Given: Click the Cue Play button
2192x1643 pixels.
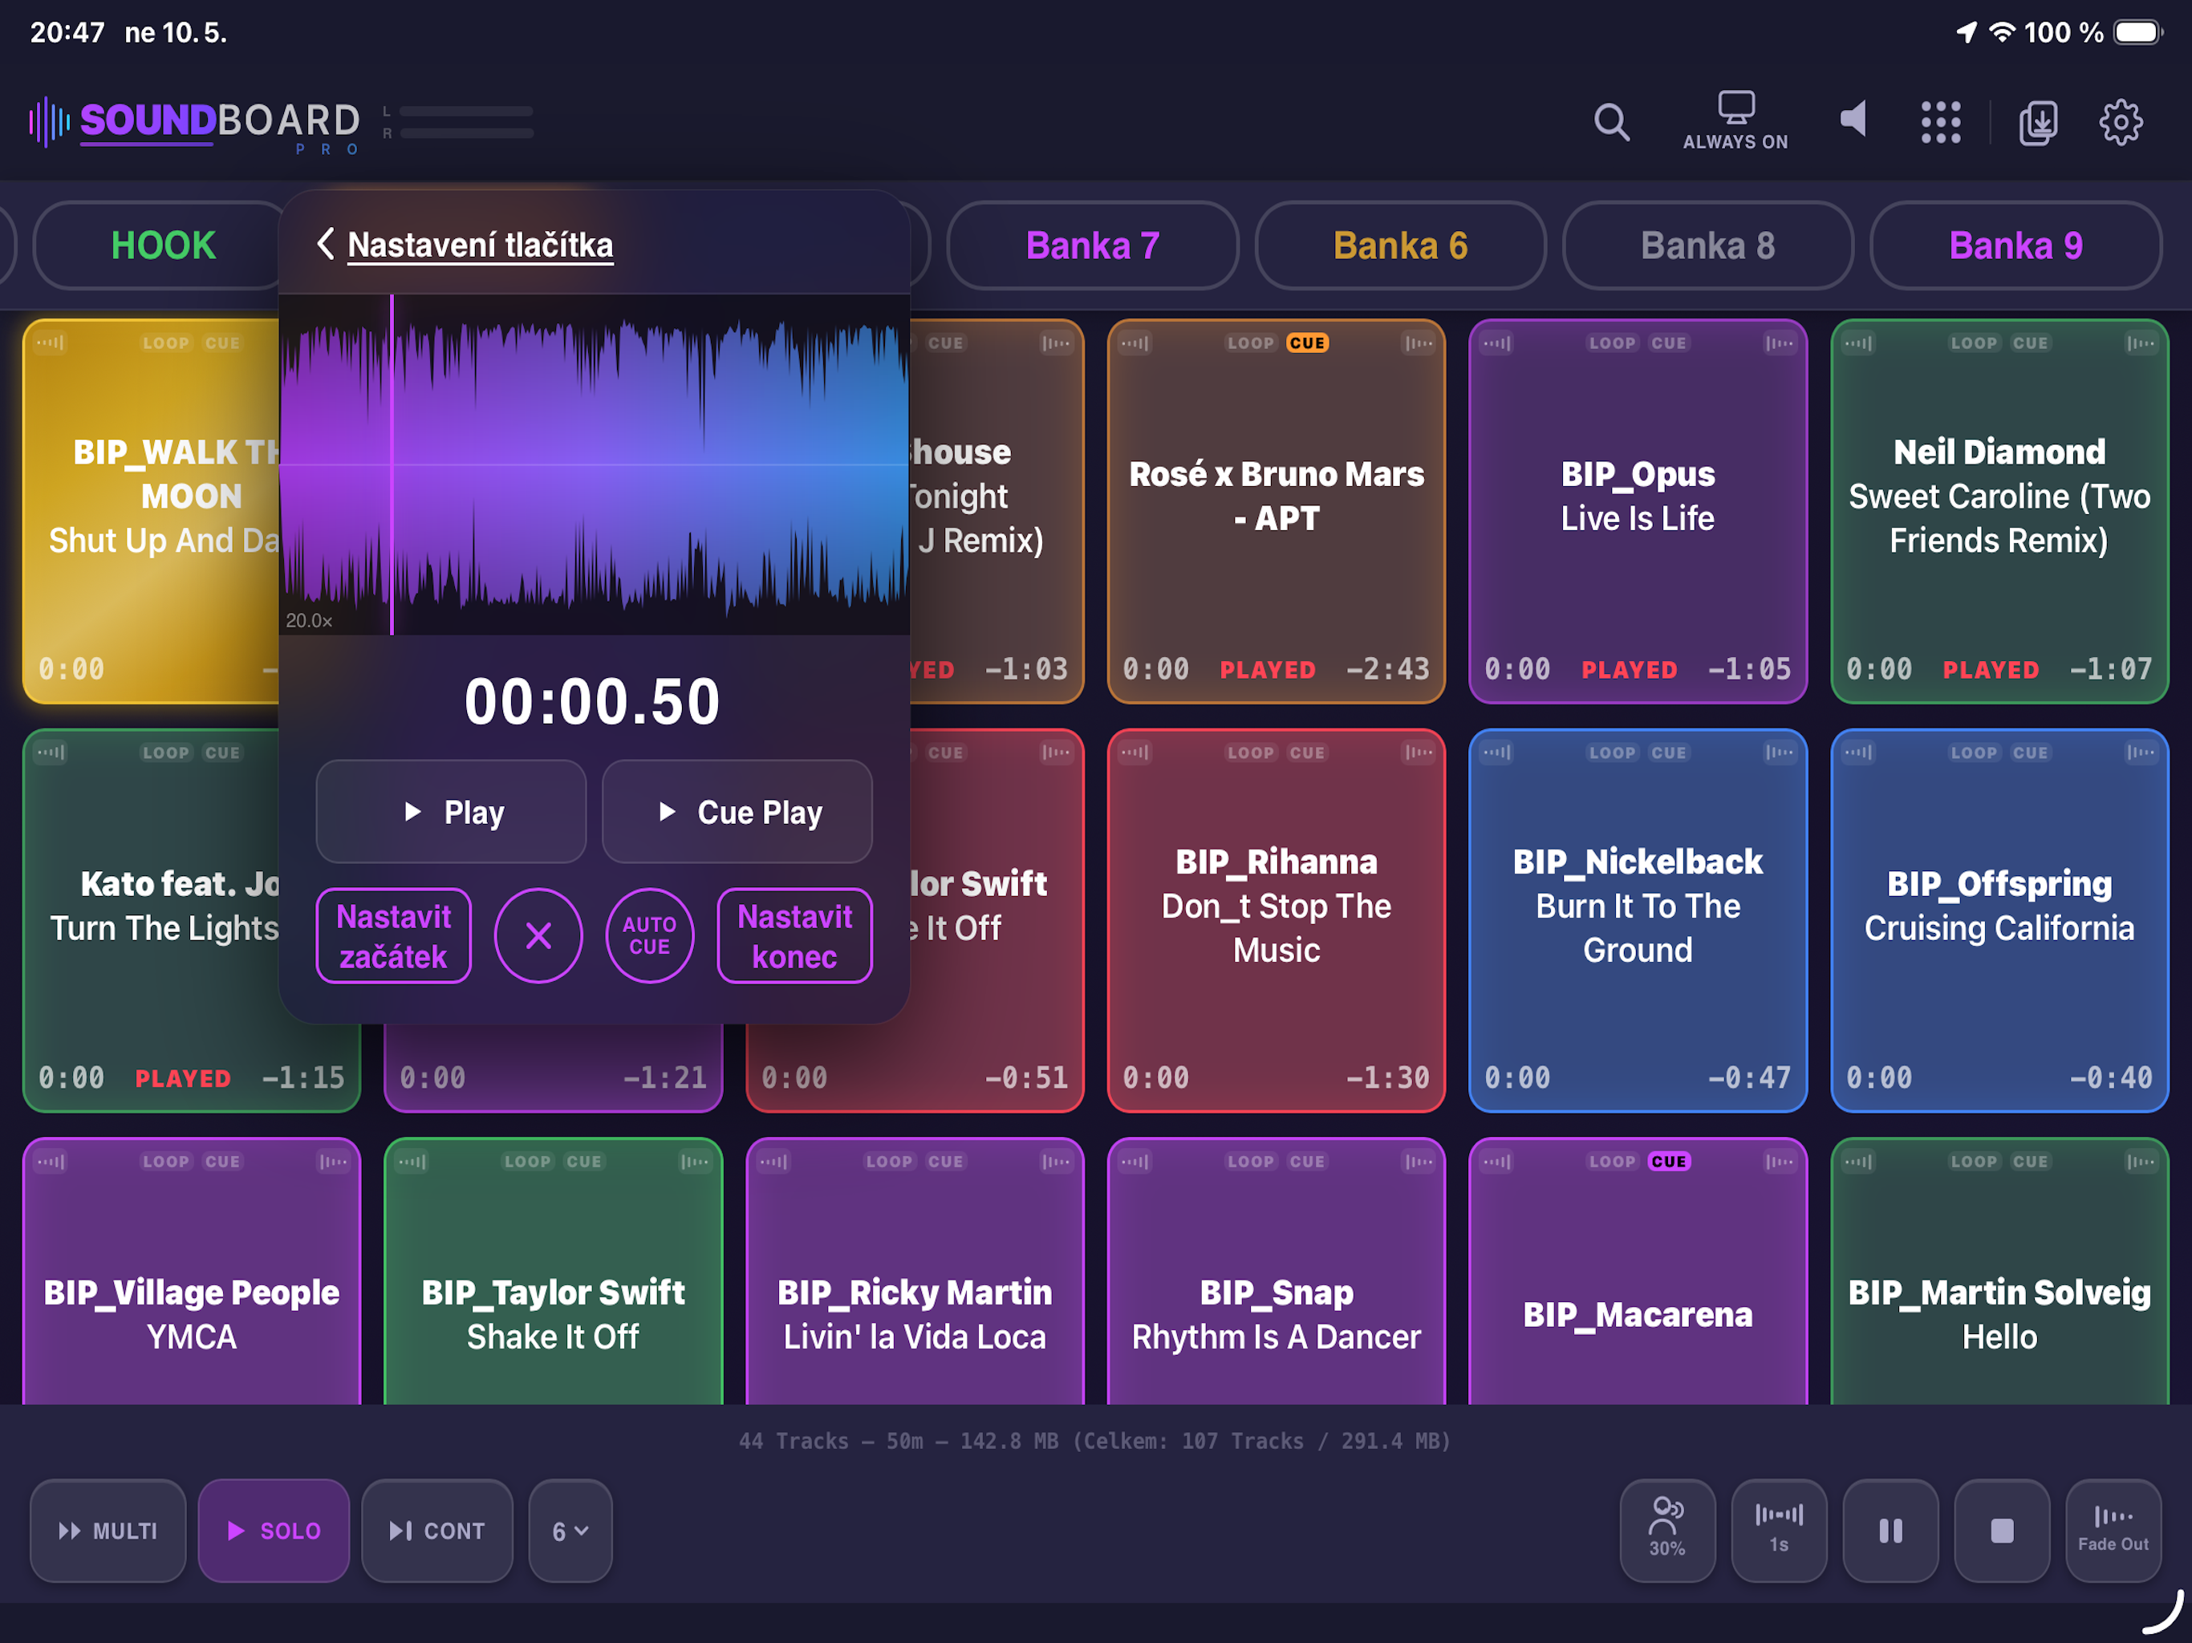Looking at the screenshot, I should coord(737,812).
